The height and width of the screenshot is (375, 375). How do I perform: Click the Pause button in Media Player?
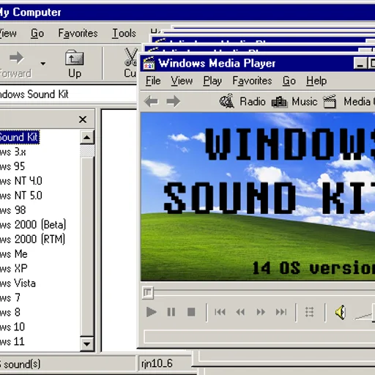[171, 312]
